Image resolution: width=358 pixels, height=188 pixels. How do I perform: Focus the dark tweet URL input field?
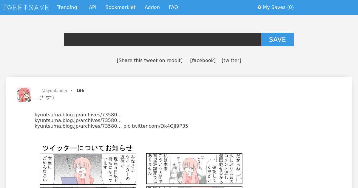pos(163,39)
